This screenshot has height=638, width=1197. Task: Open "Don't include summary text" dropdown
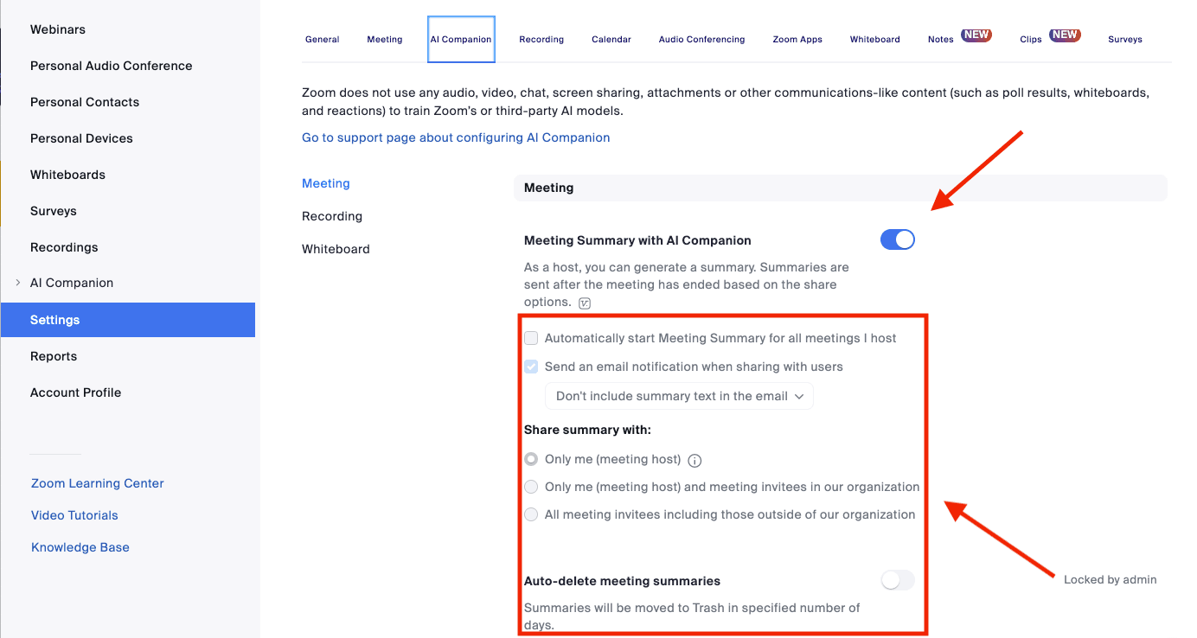pyautogui.click(x=679, y=396)
